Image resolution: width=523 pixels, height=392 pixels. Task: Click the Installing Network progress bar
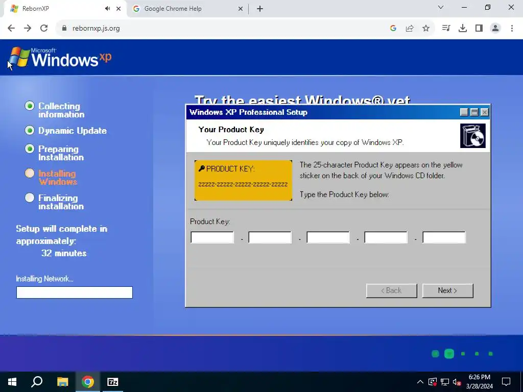click(75, 292)
